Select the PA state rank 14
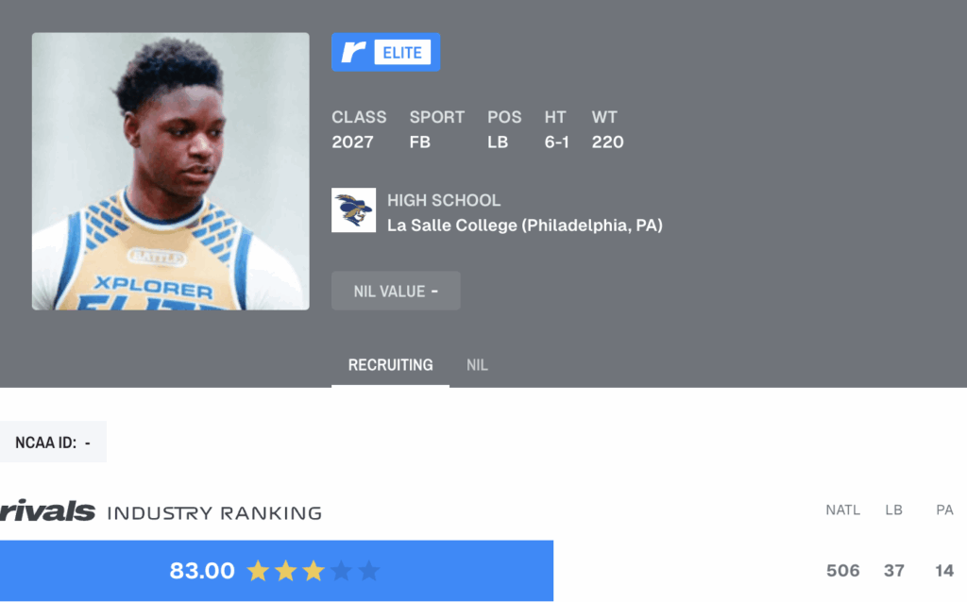Viewport: 967px width, 602px height. [x=944, y=571]
